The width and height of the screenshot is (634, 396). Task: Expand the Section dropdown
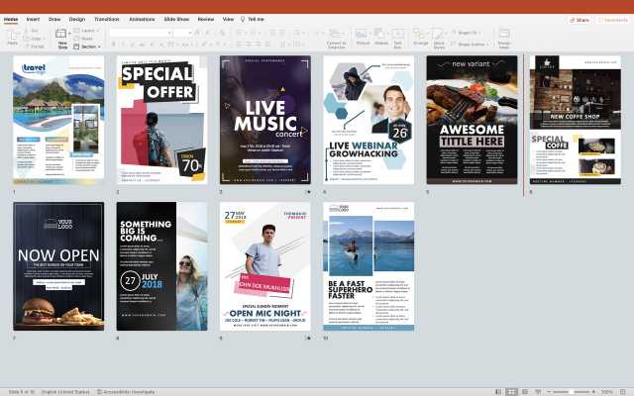pyautogui.click(x=90, y=46)
